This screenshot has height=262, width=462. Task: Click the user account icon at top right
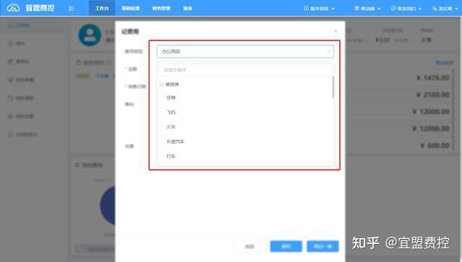pyautogui.click(x=435, y=9)
